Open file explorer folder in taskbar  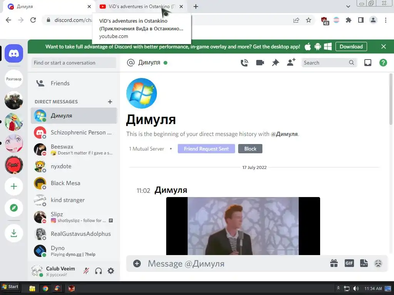[32, 288]
